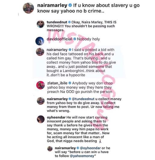Screen dimensions: 155x160
Task: Click the @tundeednut mention in nairamarley's reply
Action: (83, 99)
